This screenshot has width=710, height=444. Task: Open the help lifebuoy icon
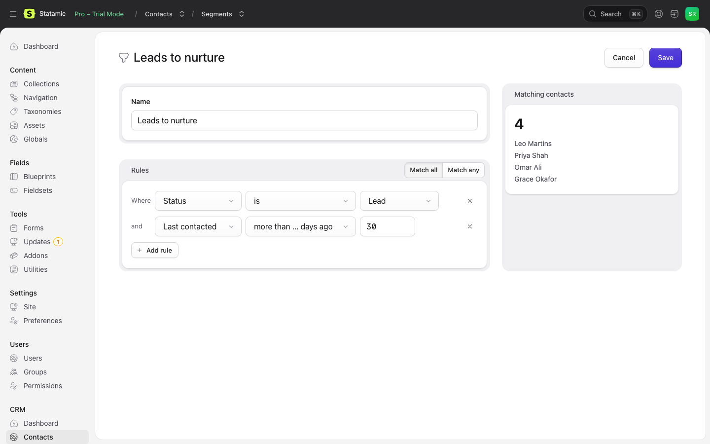659,14
